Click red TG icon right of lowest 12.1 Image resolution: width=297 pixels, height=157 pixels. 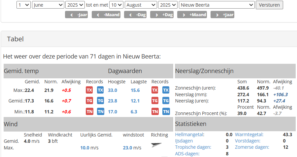click(x=155, y=101)
